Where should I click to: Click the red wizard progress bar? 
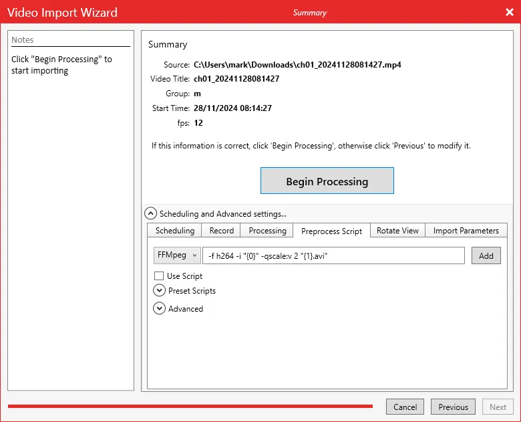(x=190, y=406)
